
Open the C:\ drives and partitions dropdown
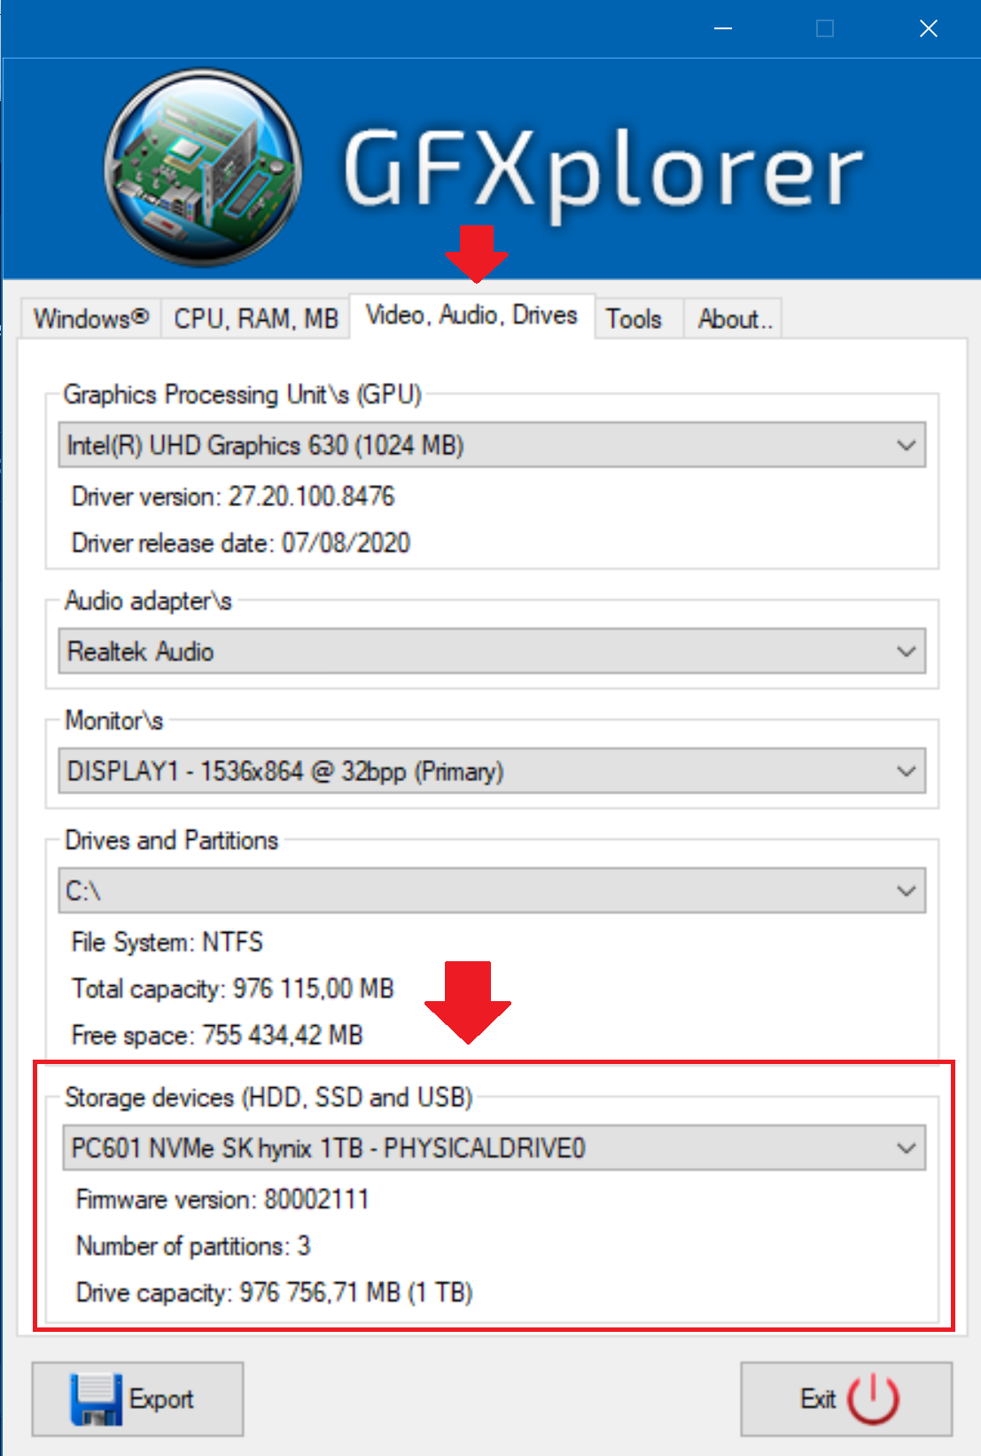click(x=492, y=890)
